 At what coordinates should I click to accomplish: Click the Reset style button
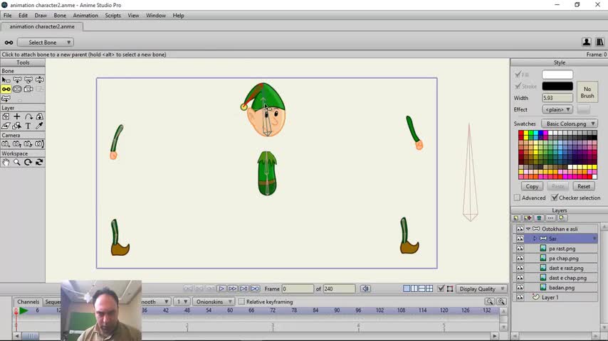[584, 186]
